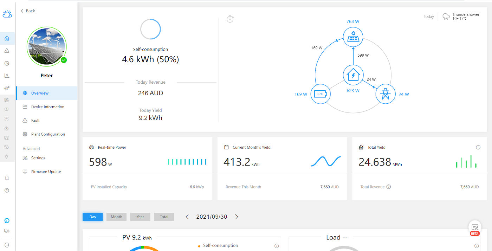Click the Back link at top left
The height and width of the screenshot is (251, 492).
[x=27, y=11]
